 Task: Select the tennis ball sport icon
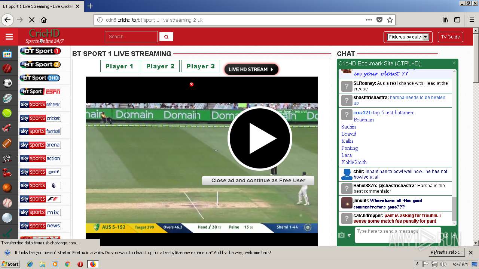pyautogui.click(x=7, y=113)
